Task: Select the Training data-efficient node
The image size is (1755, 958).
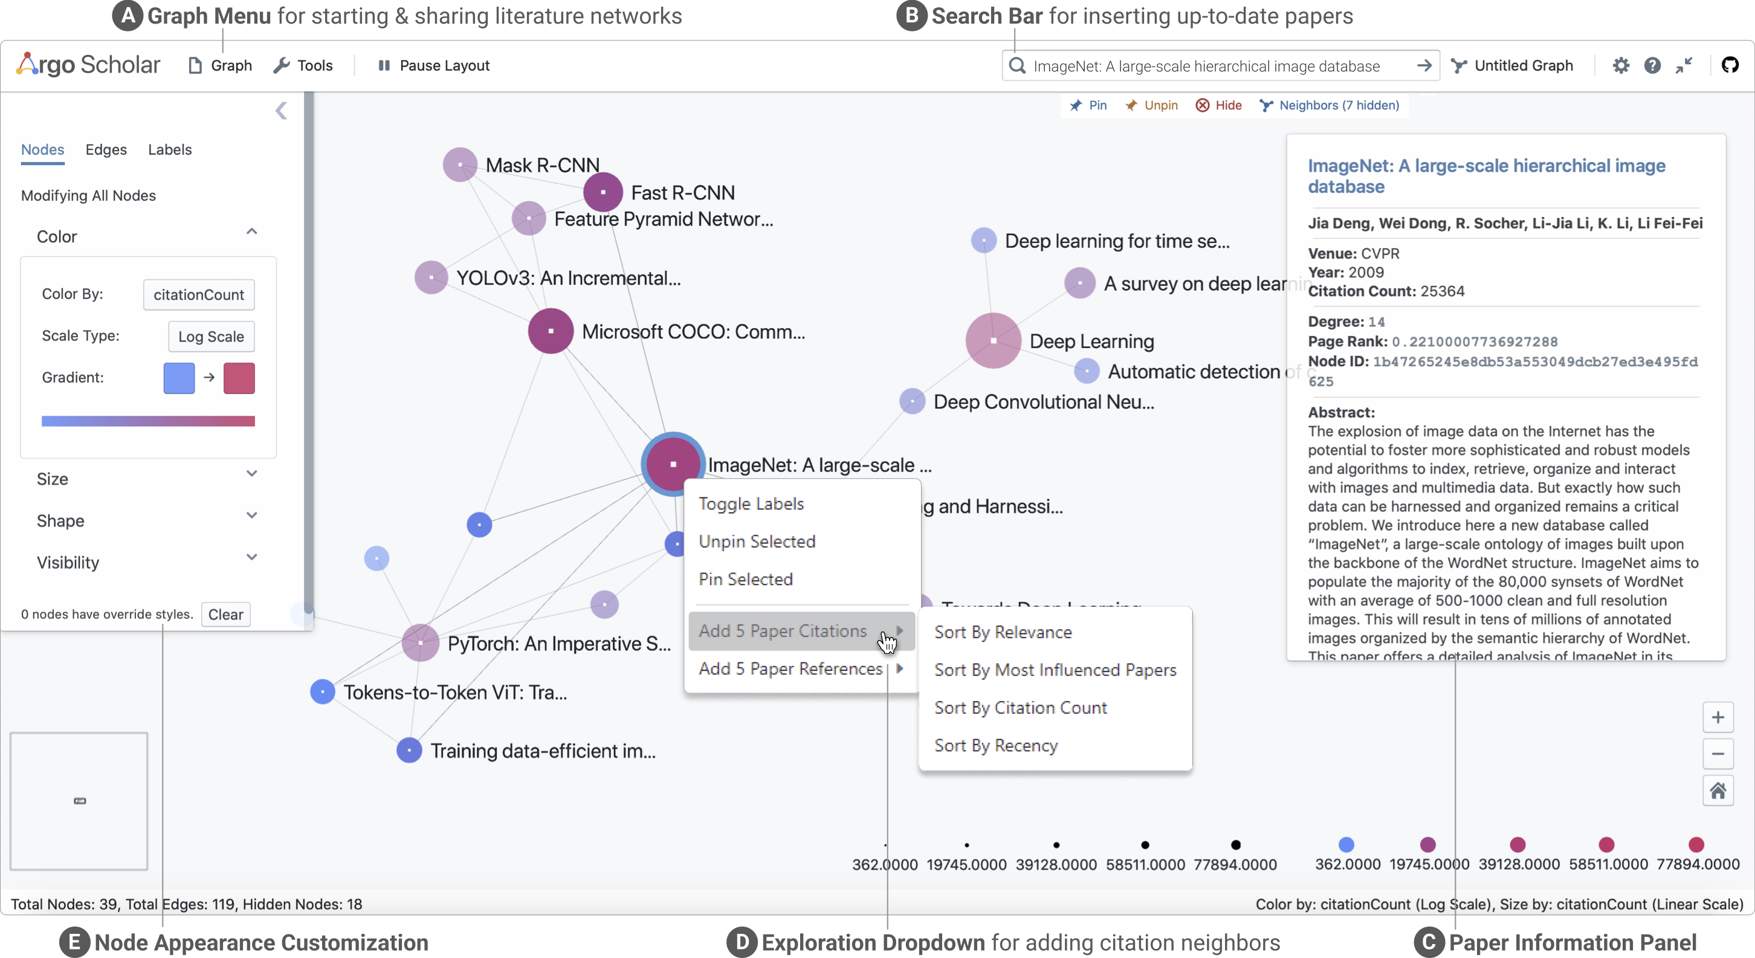Action: click(x=409, y=750)
